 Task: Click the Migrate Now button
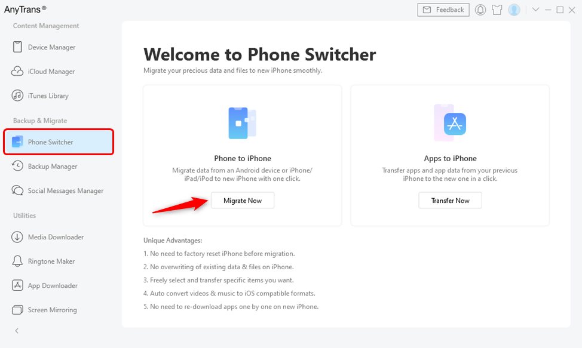(242, 200)
